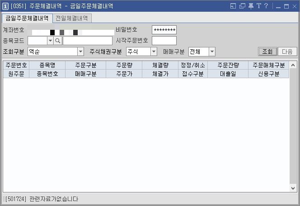Click the scrollbar down arrow

coord(293,188)
